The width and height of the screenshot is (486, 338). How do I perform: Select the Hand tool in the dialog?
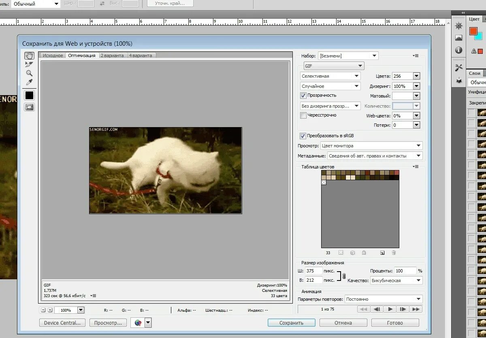pos(29,56)
